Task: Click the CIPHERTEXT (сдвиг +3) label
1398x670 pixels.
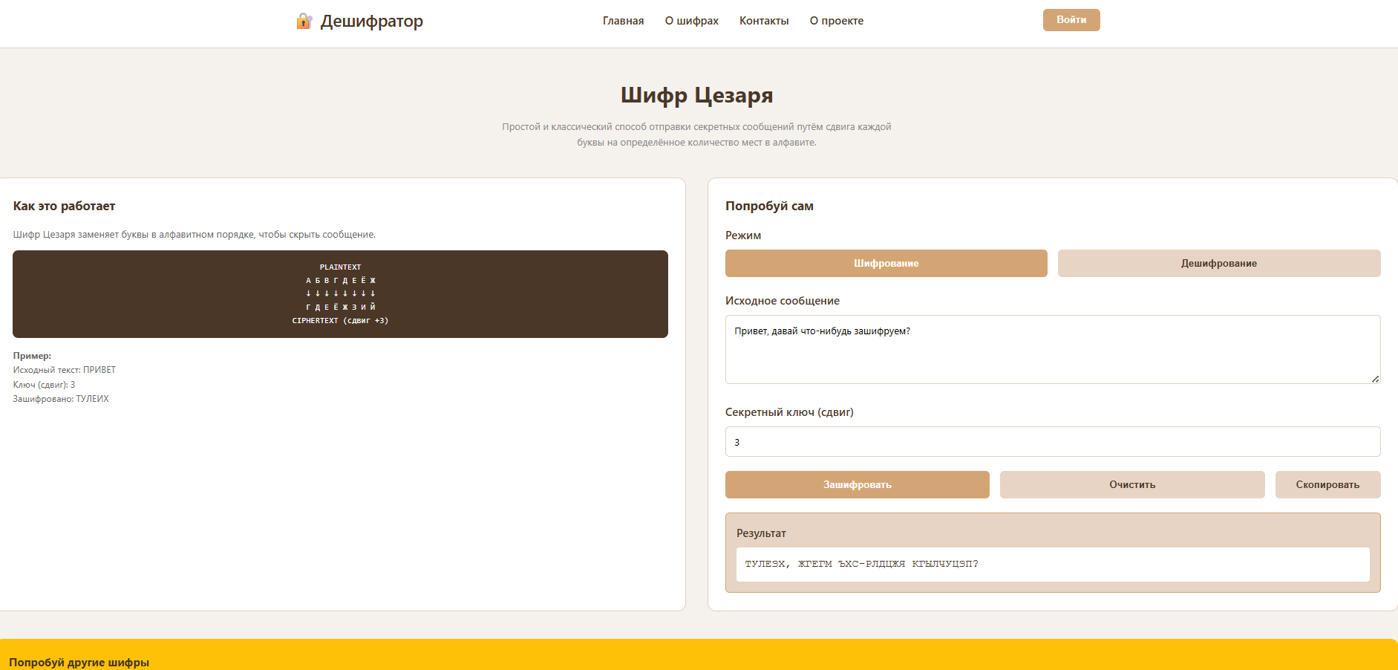Action: coord(340,320)
